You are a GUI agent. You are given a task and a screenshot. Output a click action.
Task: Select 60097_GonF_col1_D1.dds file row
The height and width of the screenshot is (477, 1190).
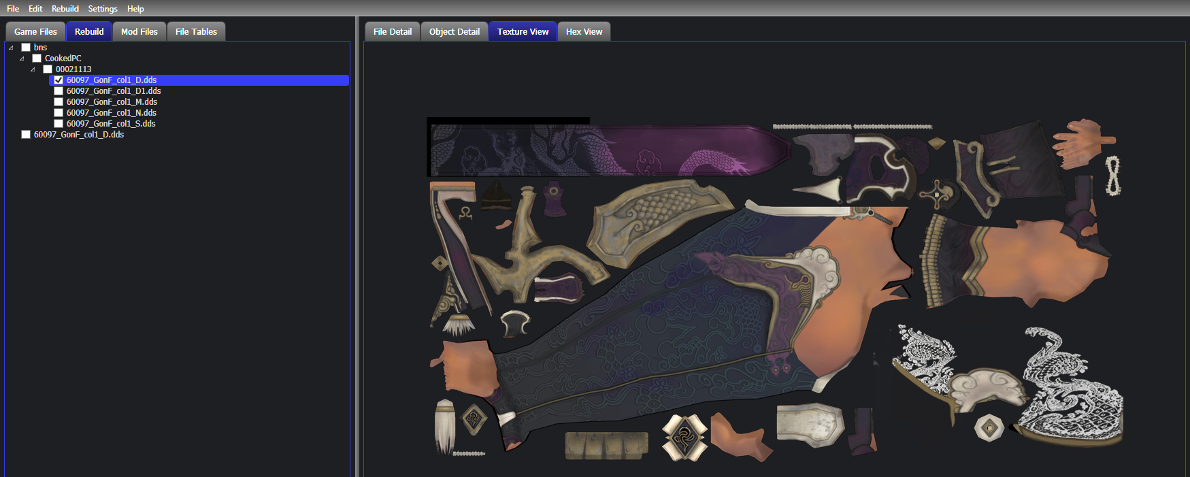coord(114,91)
